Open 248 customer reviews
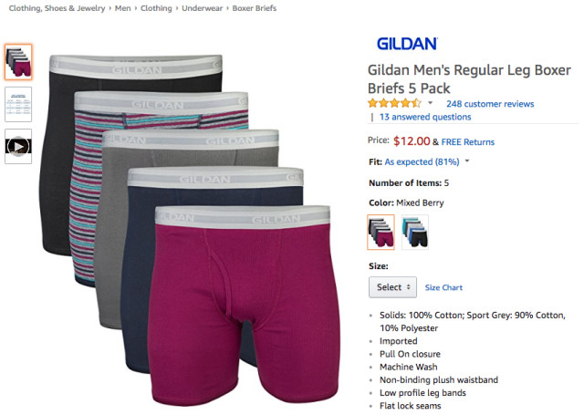Viewport: 584px width, 415px height. (490, 104)
